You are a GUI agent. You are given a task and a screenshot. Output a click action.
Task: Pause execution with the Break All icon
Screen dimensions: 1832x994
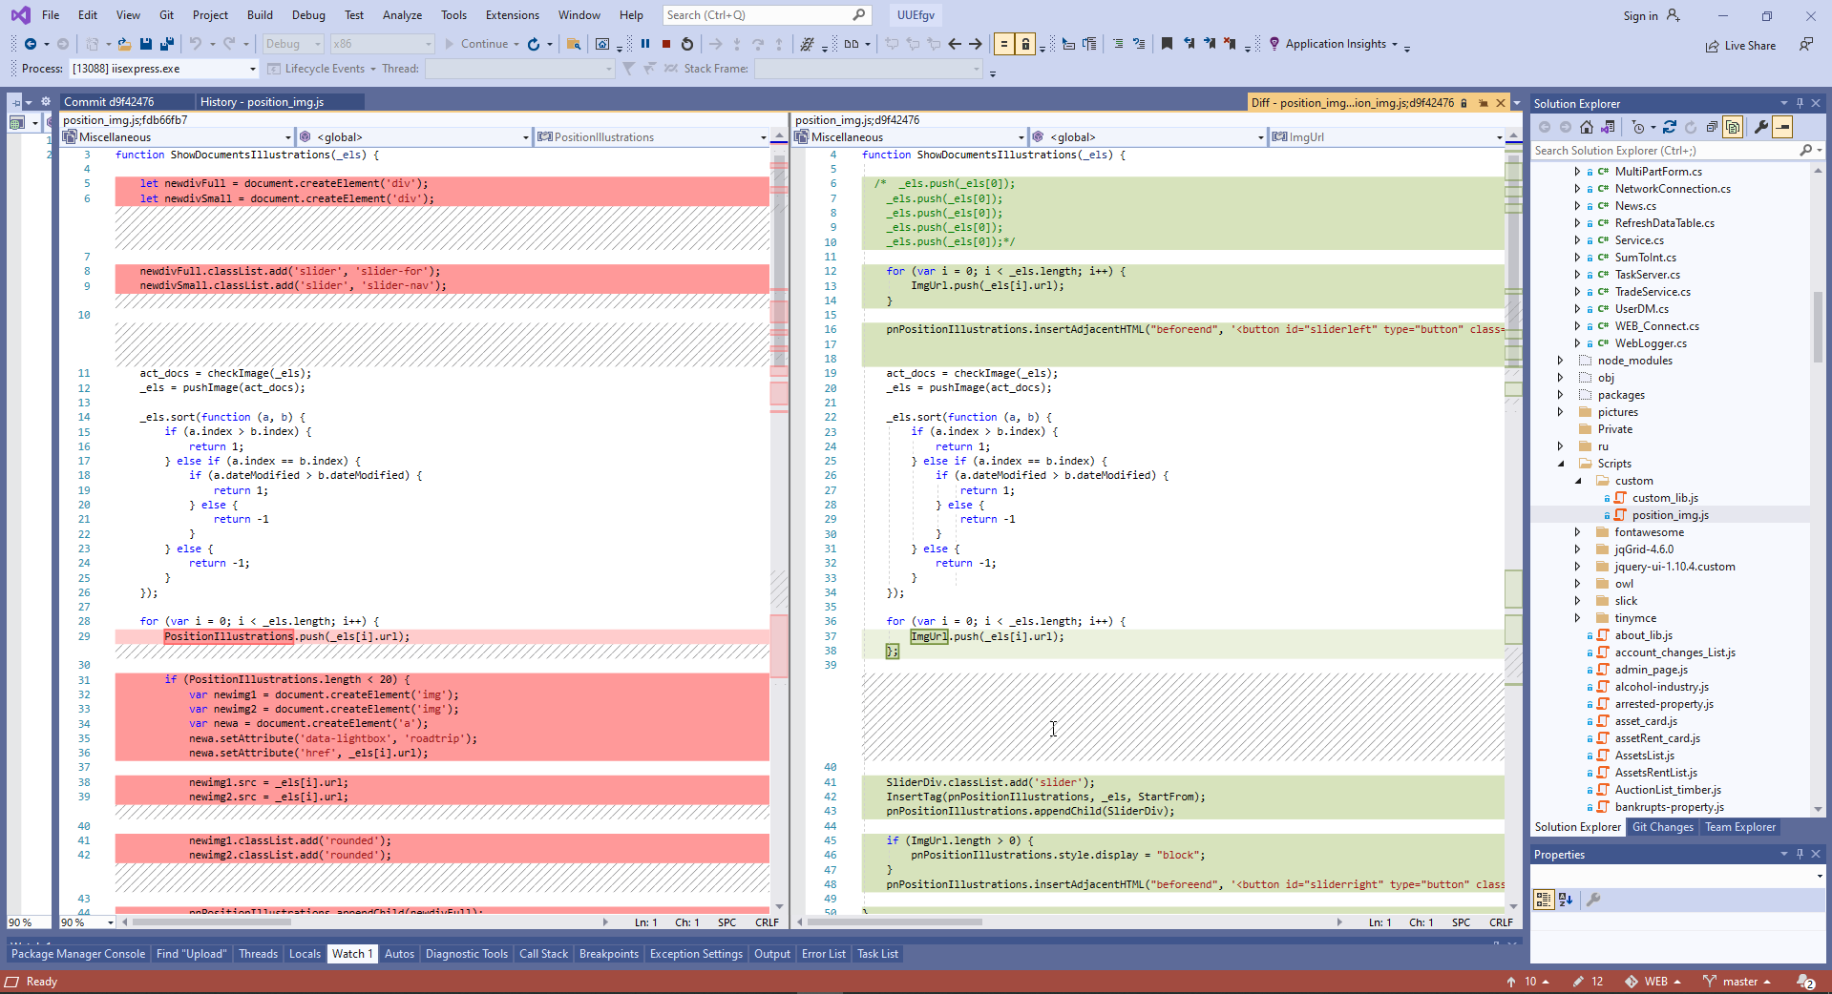[645, 44]
